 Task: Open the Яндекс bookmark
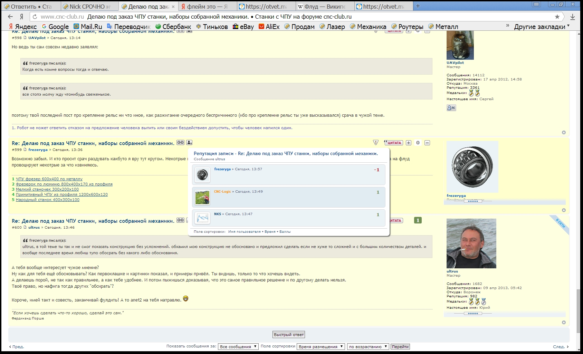point(23,27)
